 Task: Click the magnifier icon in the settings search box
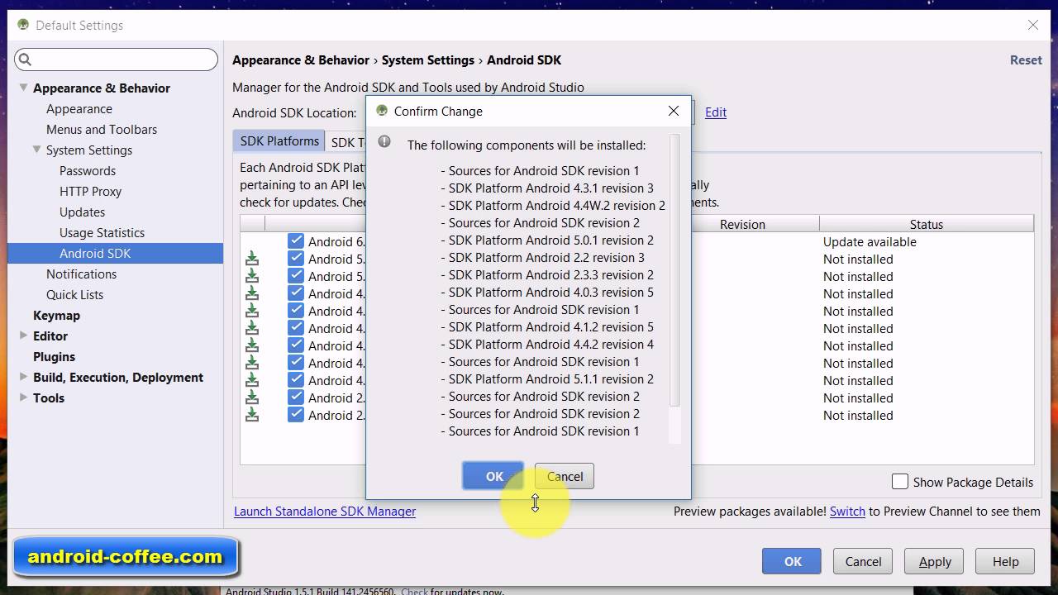click(x=25, y=59)
